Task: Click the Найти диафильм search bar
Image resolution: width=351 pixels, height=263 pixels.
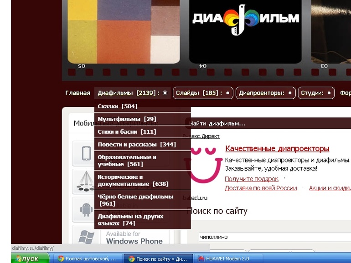Action: (268, 123)
